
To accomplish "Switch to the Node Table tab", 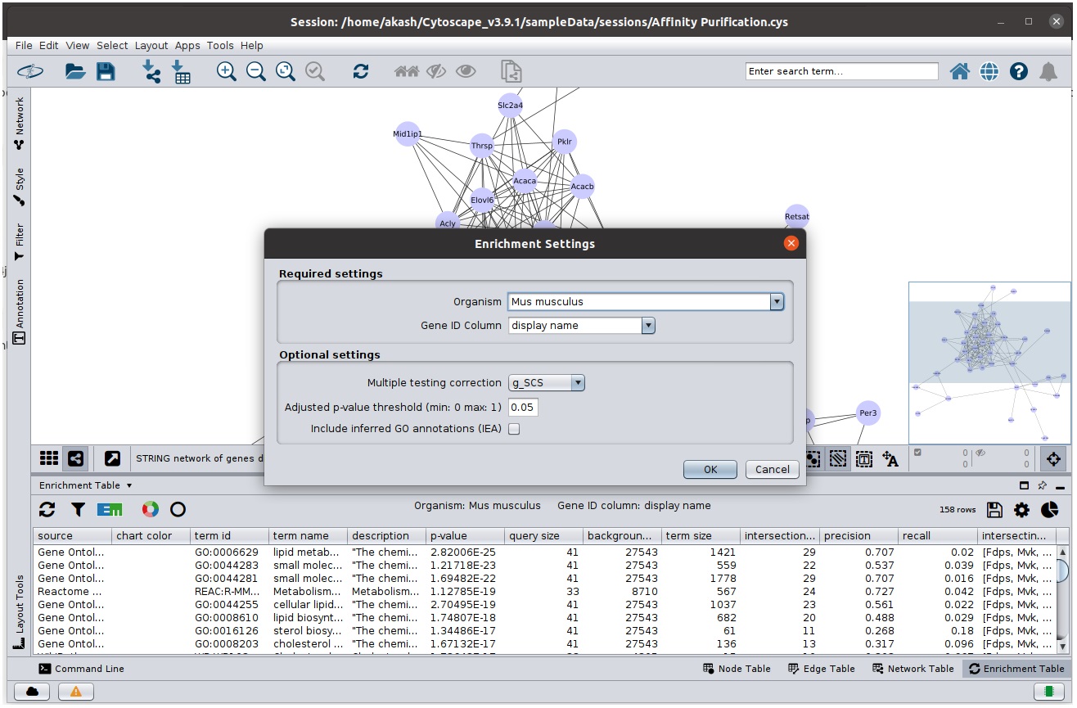I will click(737, 669).
